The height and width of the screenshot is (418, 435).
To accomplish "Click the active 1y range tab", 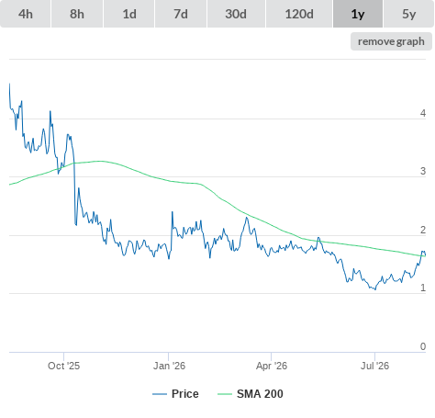I will [358, 14].
